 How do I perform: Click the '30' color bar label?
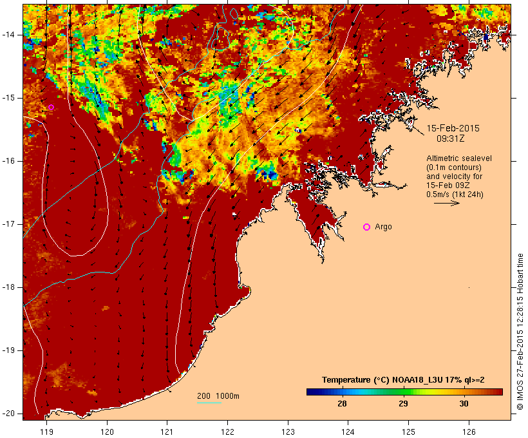464,404
